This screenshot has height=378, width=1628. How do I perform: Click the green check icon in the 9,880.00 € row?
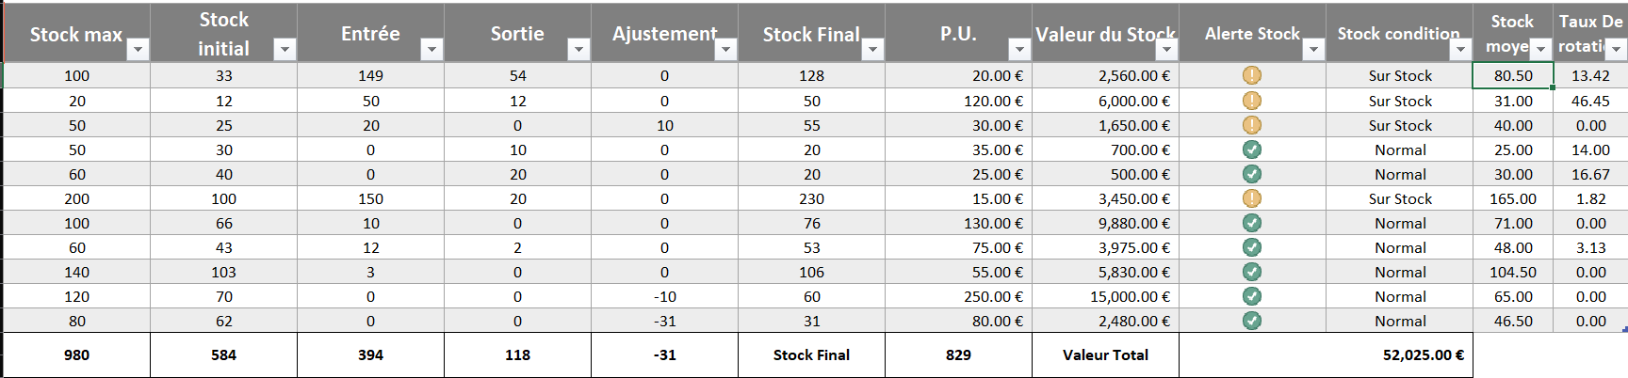tap(1251, 223)
